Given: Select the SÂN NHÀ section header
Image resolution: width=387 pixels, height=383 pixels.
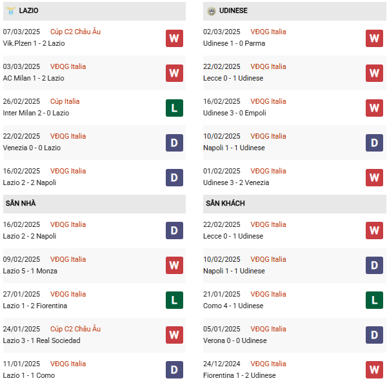Looking at the screenshot, I should 94,204.
